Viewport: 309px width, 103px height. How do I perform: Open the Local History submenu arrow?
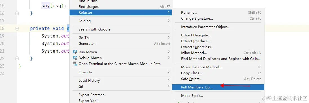tap(169, 80)
